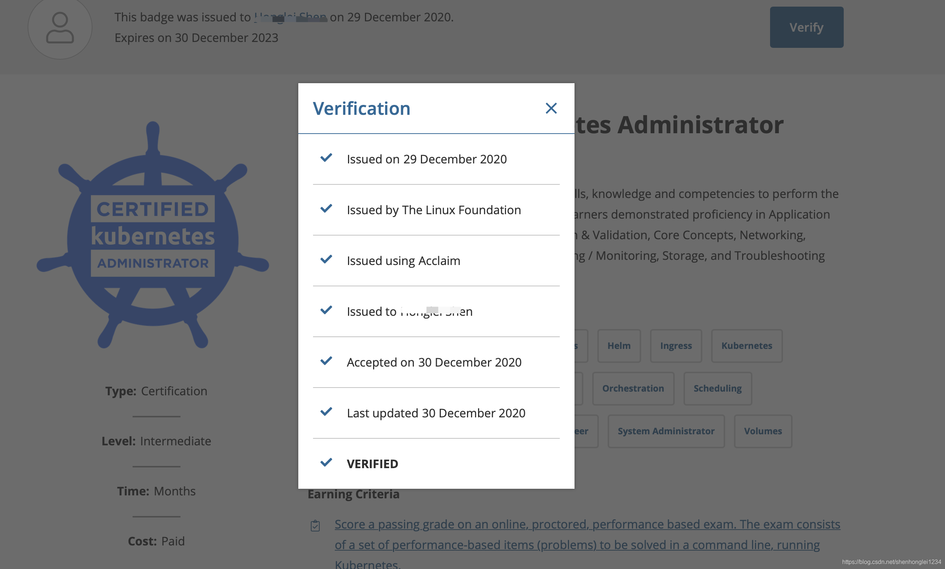Click the clipboard icon beside earning criteria
Image resolution: width=945 pixels, height=569 pixels.
(x=315, y=525)
